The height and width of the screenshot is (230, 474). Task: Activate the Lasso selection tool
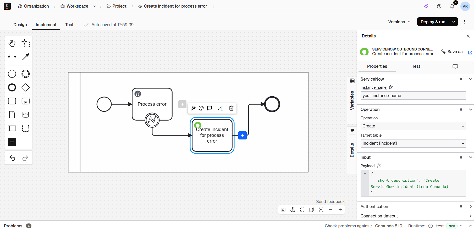click(26, 43)
